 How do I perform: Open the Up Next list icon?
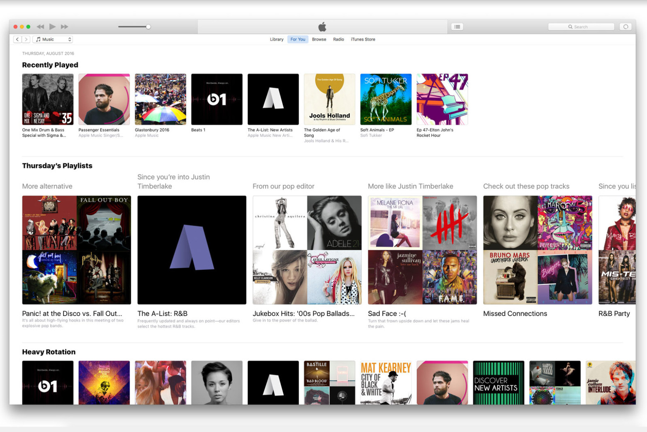457,27
